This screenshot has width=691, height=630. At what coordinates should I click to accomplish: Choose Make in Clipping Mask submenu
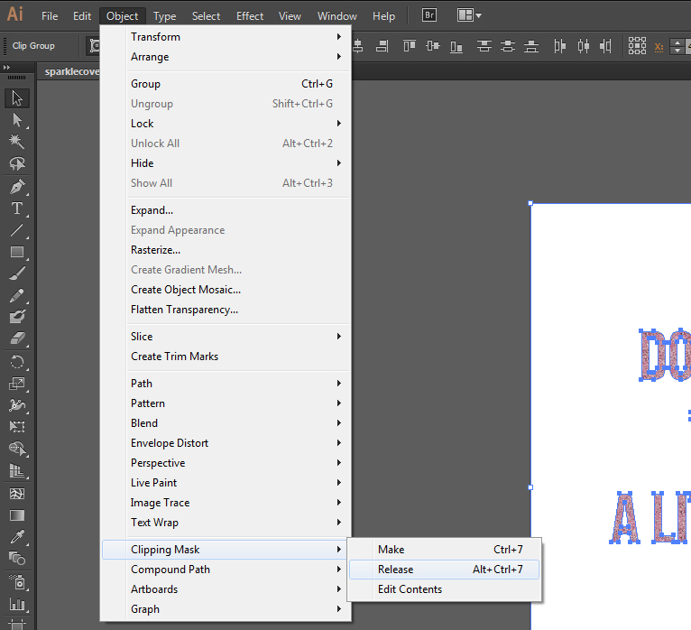392,550
